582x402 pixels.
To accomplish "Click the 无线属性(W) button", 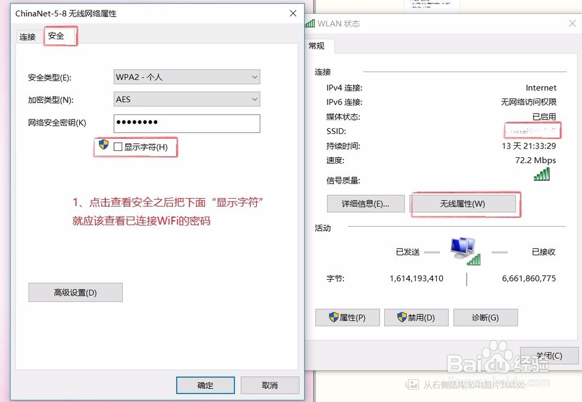I will 463,203.
